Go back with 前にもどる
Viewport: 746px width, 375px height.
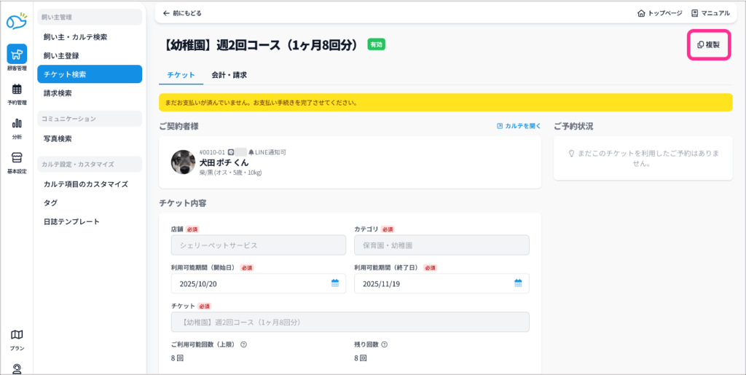(x=182, y=13)
